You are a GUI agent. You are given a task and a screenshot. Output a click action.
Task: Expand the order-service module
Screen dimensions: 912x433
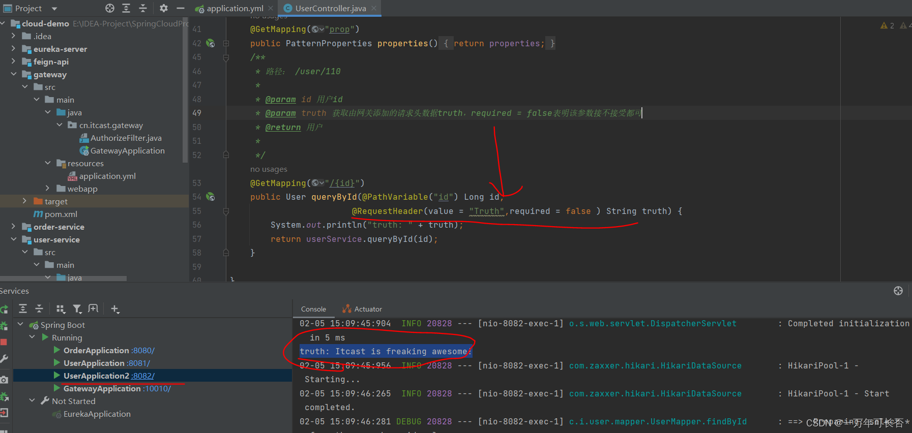click(14, 227)
